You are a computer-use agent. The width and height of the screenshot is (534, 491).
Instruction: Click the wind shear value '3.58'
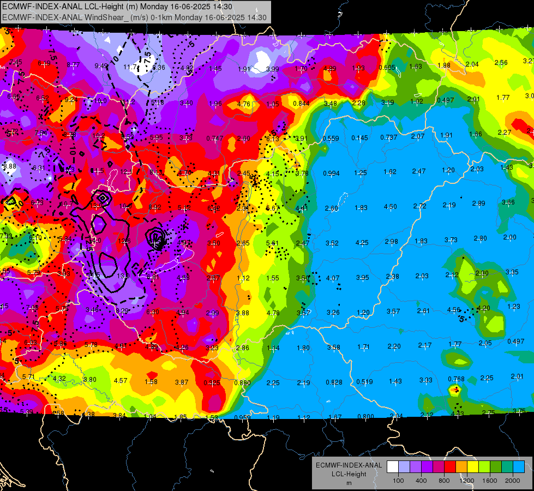(x=334, y=347)
